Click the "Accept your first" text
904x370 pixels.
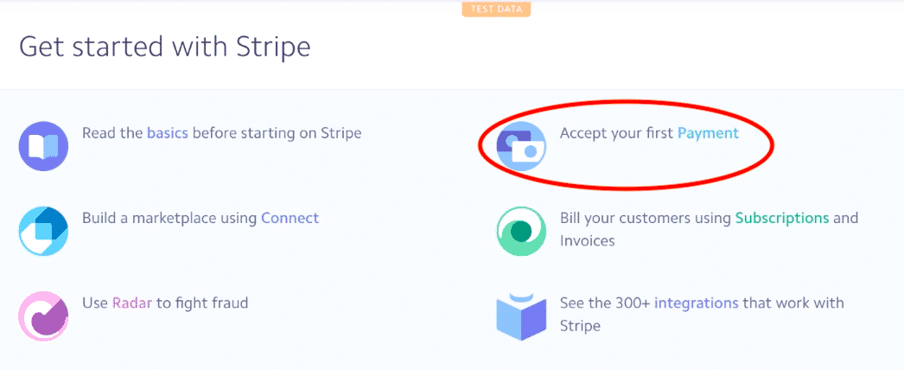click(616, 133)
